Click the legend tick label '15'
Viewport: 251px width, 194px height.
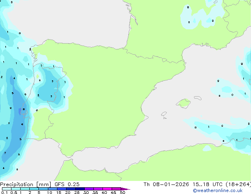coord(59,192)
